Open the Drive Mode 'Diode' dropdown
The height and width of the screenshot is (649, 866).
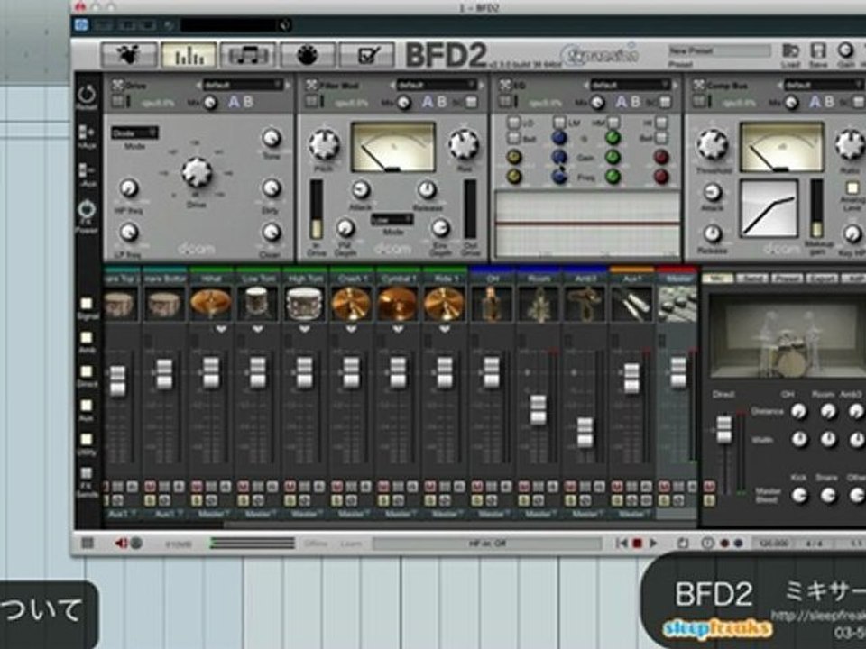point(134,133)
